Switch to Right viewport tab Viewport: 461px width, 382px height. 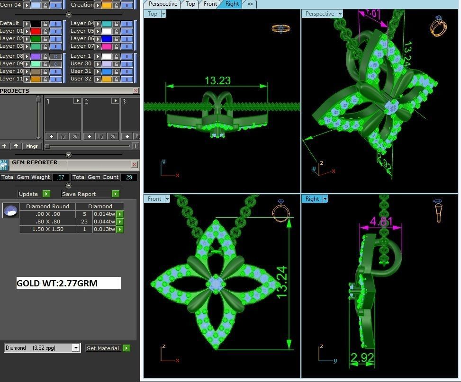tap(232, 4)
